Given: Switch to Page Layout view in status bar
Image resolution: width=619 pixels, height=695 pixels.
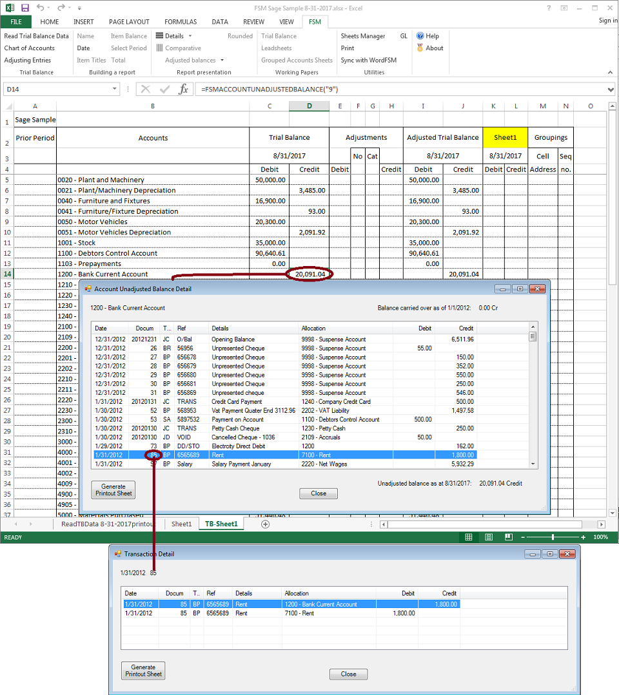Looking at the screenshot, I should 489,537.
